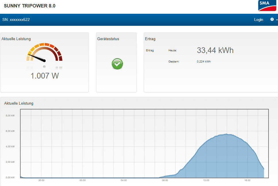Select the 20:00 time axis label

coord(41,180)
